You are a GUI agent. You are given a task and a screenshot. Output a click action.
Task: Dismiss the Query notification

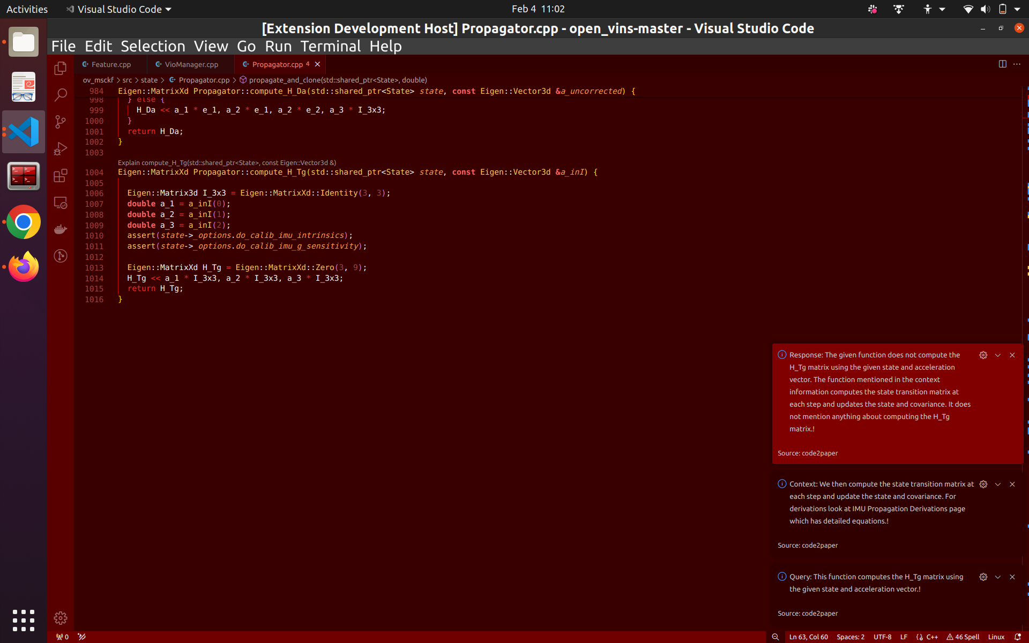click(x=1012, y=577)
